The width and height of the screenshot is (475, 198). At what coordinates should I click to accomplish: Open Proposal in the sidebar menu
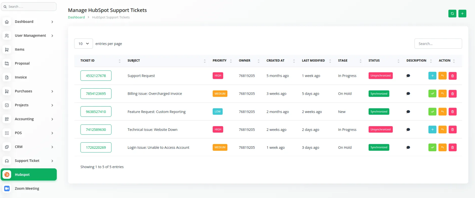click(29, 63)
